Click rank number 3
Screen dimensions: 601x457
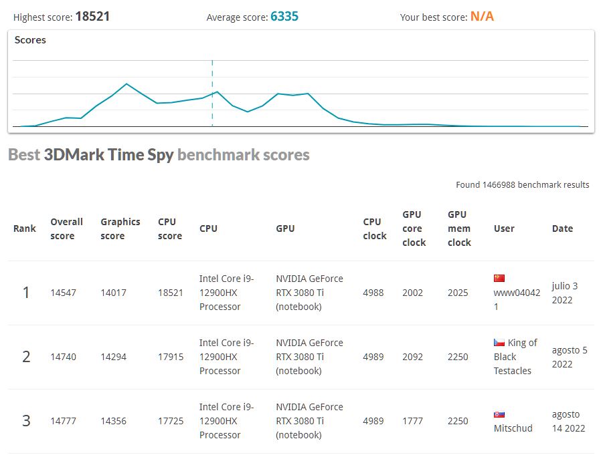(x=25, y=421)
